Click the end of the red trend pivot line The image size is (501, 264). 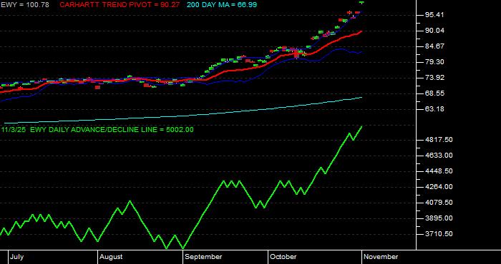[x=361, y=31]
